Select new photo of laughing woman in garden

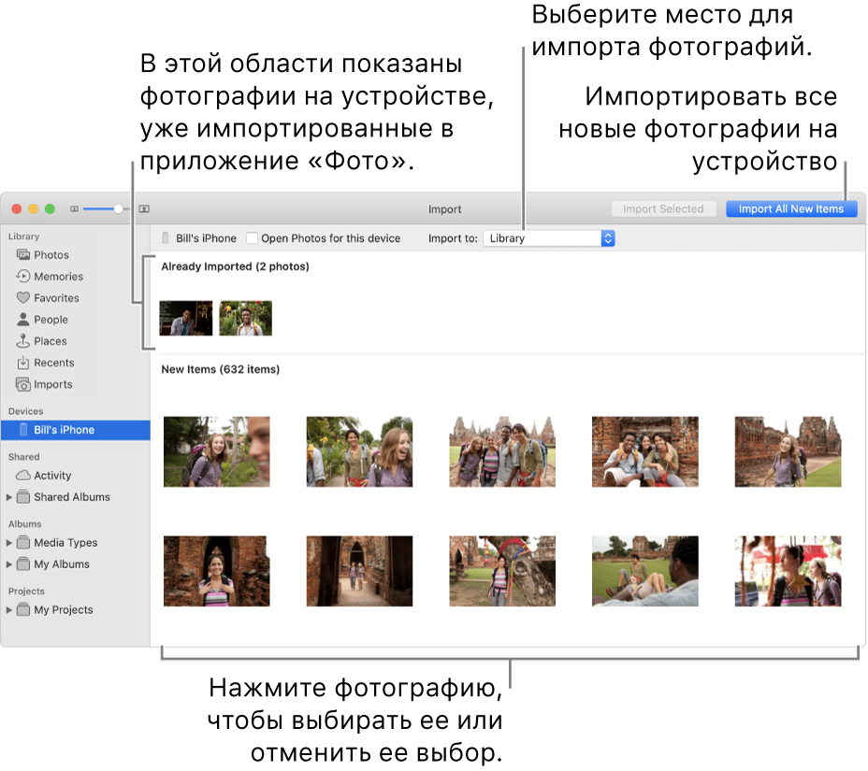[359, 452]
